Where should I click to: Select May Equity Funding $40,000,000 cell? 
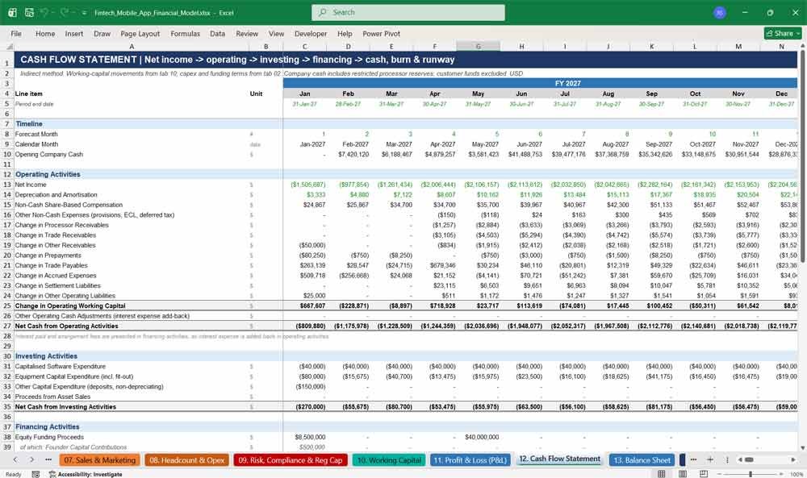pos(478,437)
